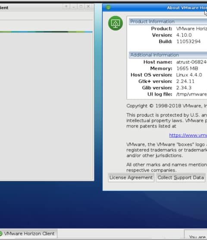
Task: Click the small green icon in About title bar
Action: point(108,7)
